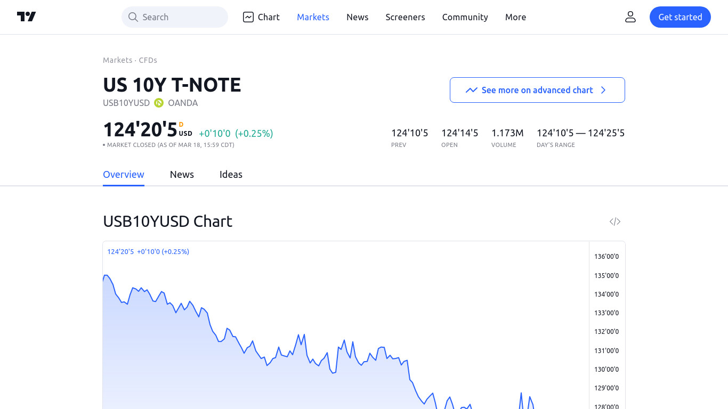Click the PREV value 124'10'5
Image resolution: width=728 pixels, height=409 pixels.
click(410, 133)
